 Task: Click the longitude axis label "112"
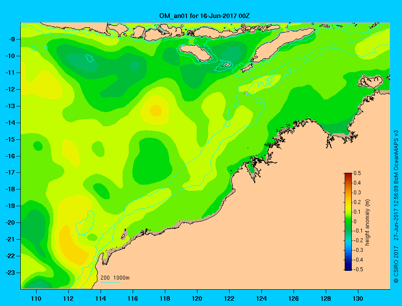68,299
